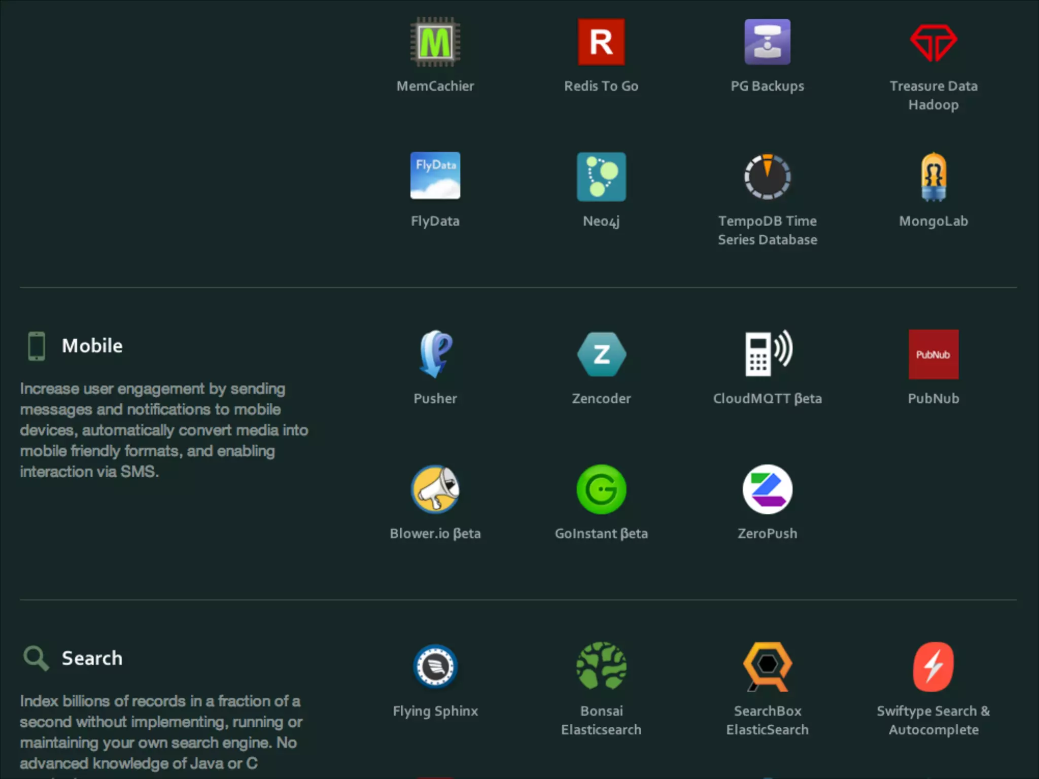
Task: Open the Pusher add-on icon
Action: pyautogui.click(x=435, y=354)
